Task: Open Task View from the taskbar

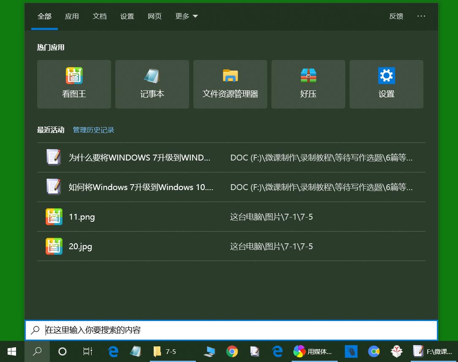Action: [x=87, y=351]
